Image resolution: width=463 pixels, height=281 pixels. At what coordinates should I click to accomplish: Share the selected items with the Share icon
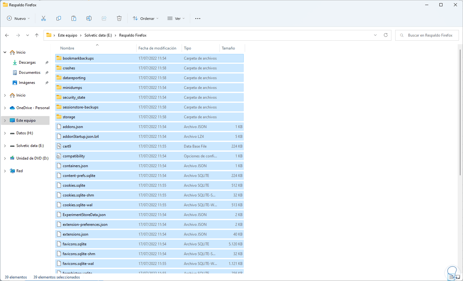[104, 18]
